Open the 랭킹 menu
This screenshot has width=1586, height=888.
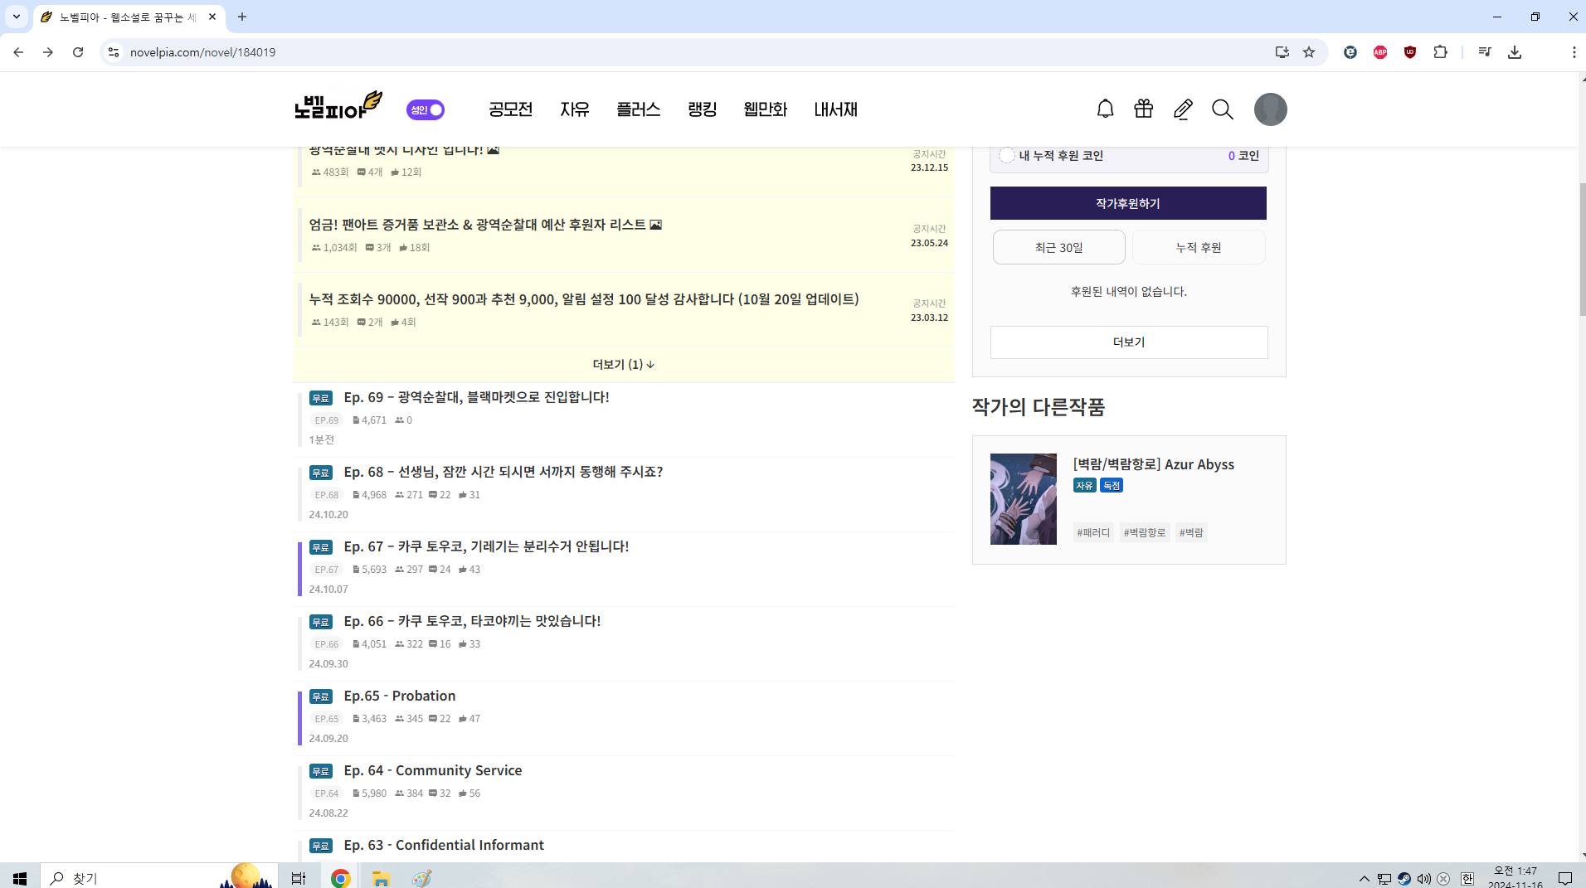702,109
